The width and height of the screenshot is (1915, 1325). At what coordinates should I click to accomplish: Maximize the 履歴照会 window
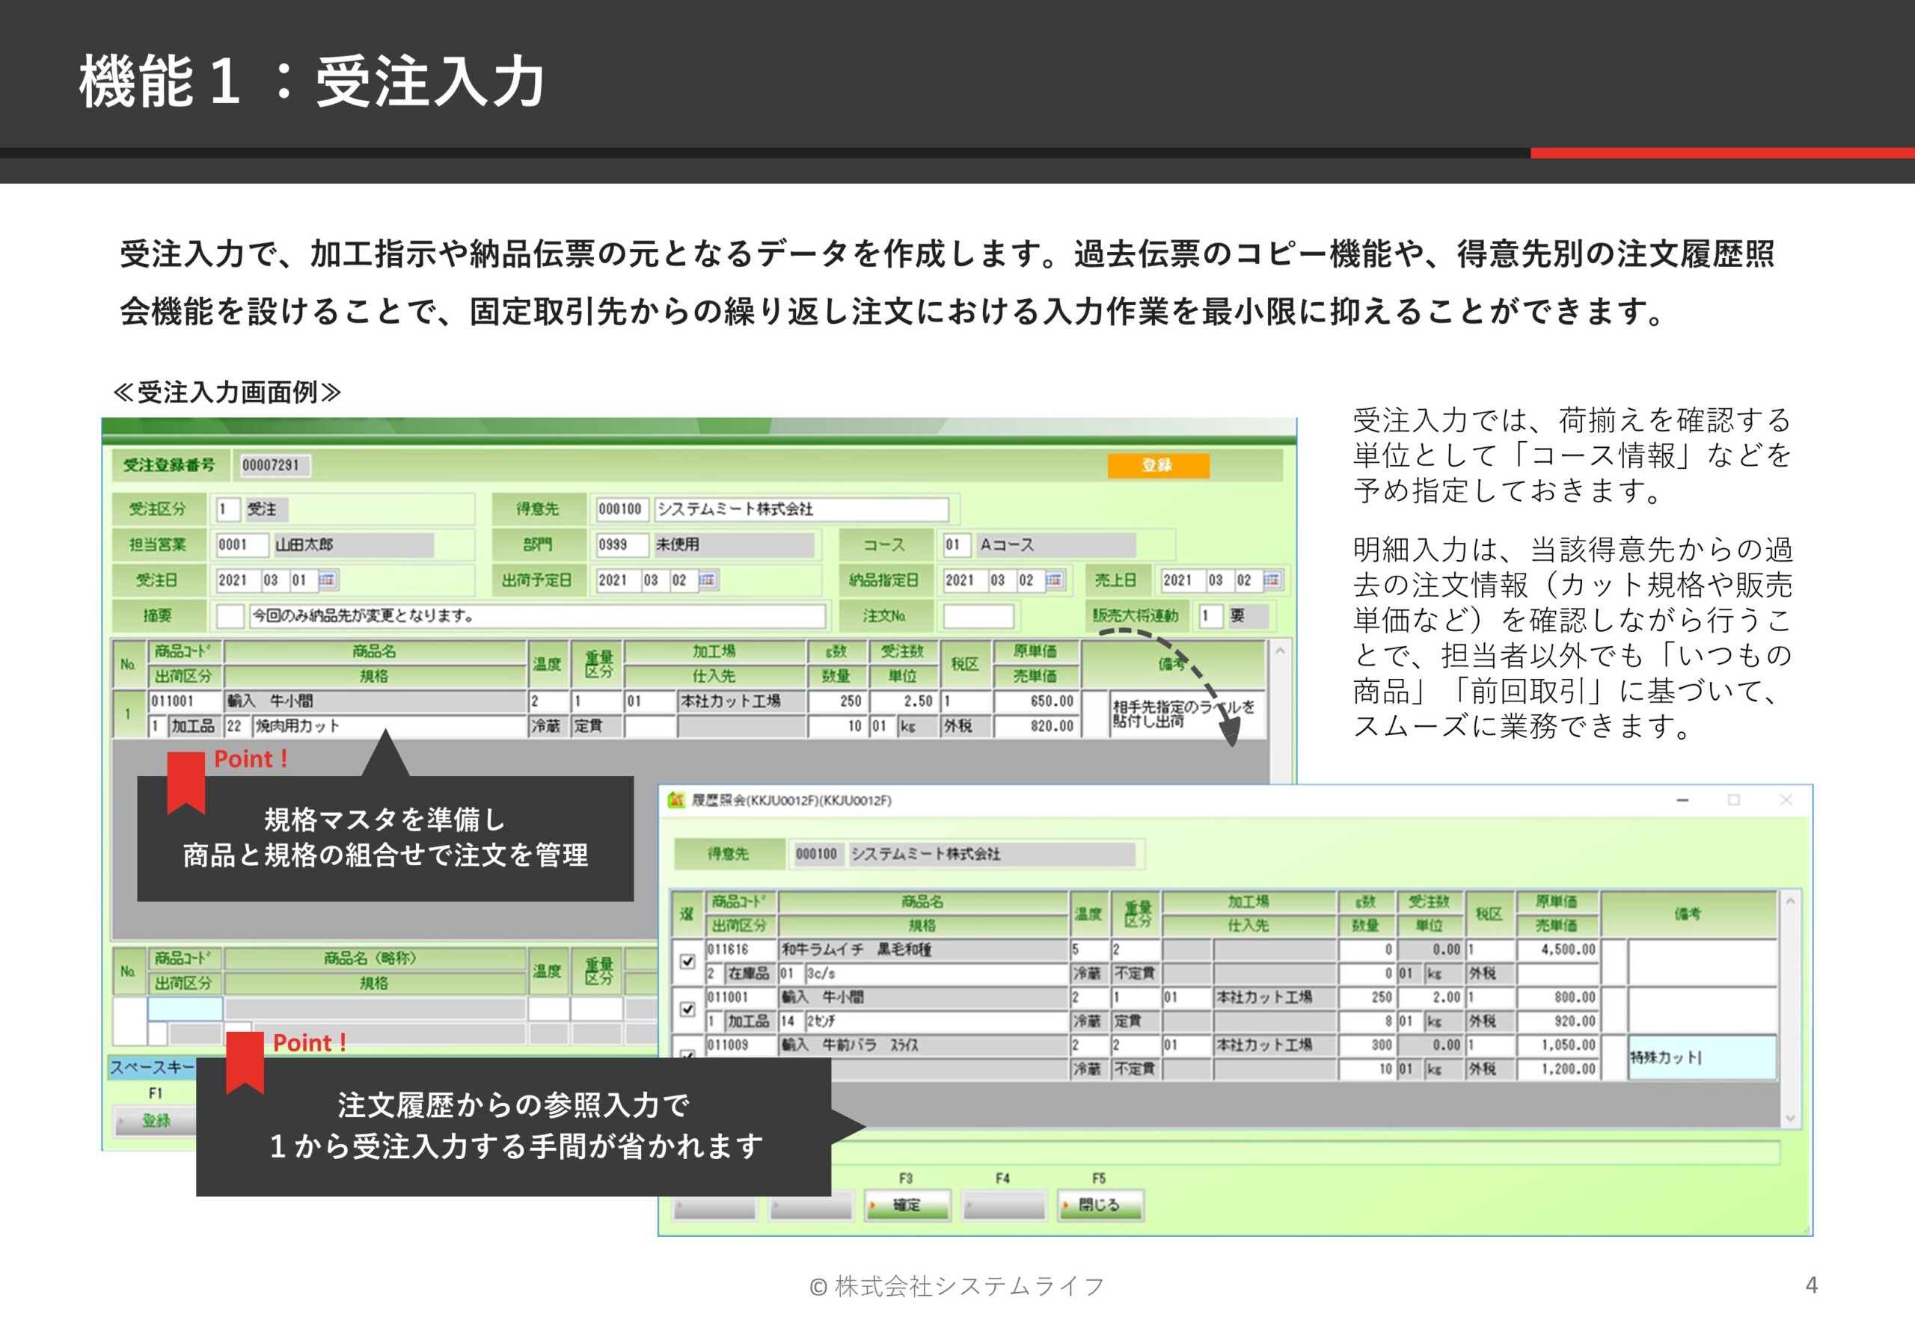coord(1734,799)
